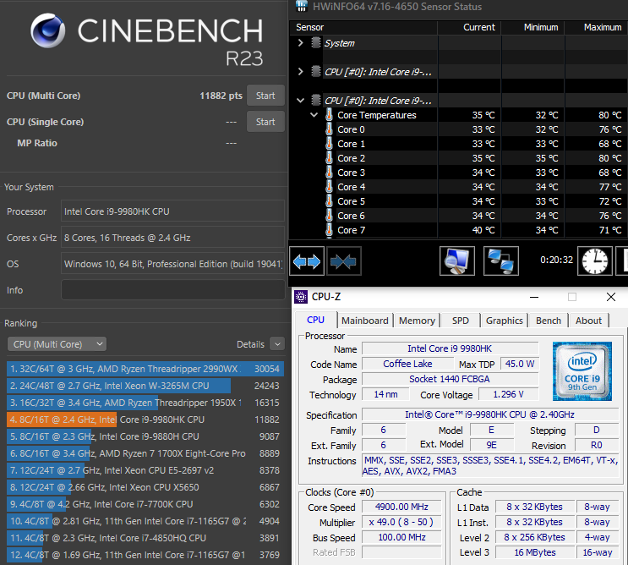Click the HWiNFO clock timer icon
This screenshot has width=628, height=565.
(595, 261)
